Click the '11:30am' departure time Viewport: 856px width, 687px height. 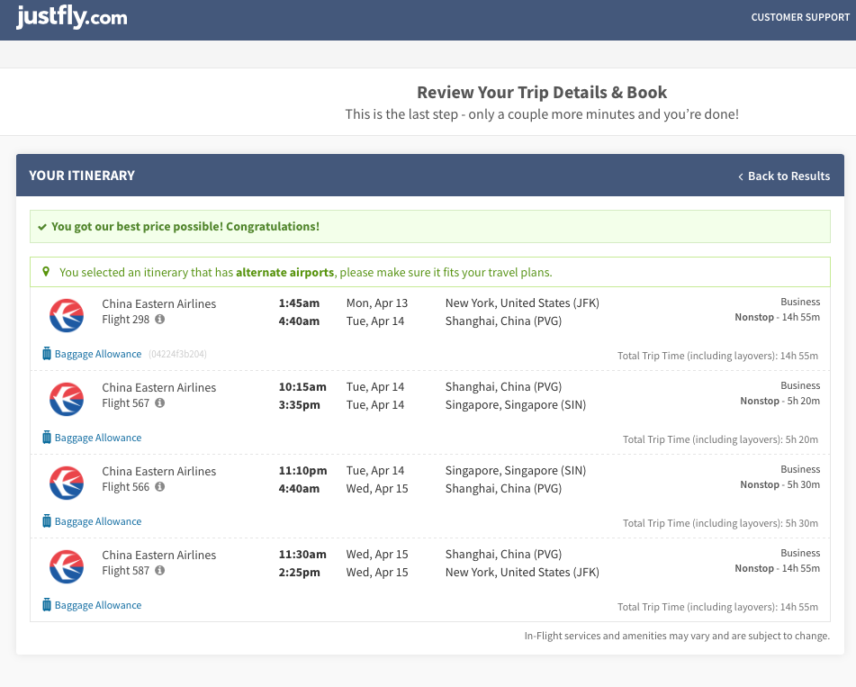pyautogui.click(x=302, y=555)
